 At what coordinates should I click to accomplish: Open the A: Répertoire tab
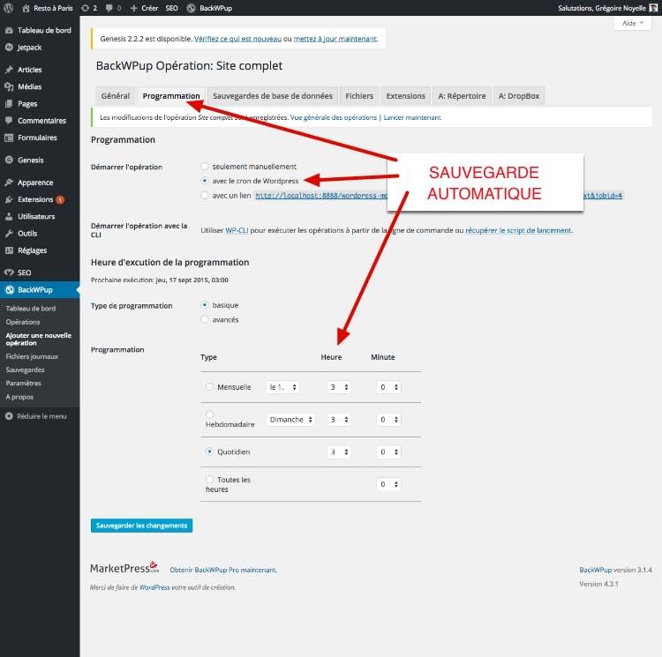coord(462,96)
